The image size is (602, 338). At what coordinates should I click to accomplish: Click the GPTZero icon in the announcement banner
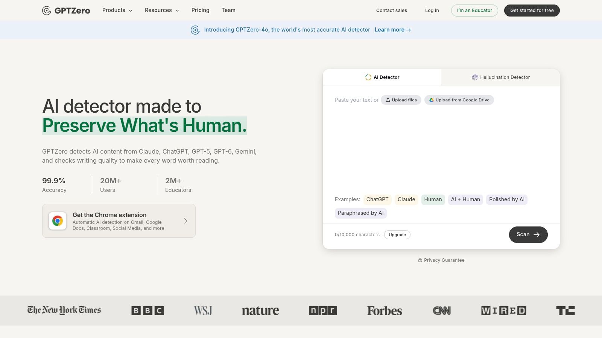(x=195, y=30)
